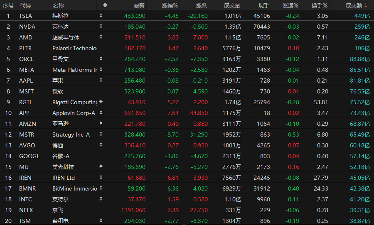The width and height of the screenshot is (374, 225).
Task: Click the marker icon beside BitMine Immersion
Action: point(101,188)
